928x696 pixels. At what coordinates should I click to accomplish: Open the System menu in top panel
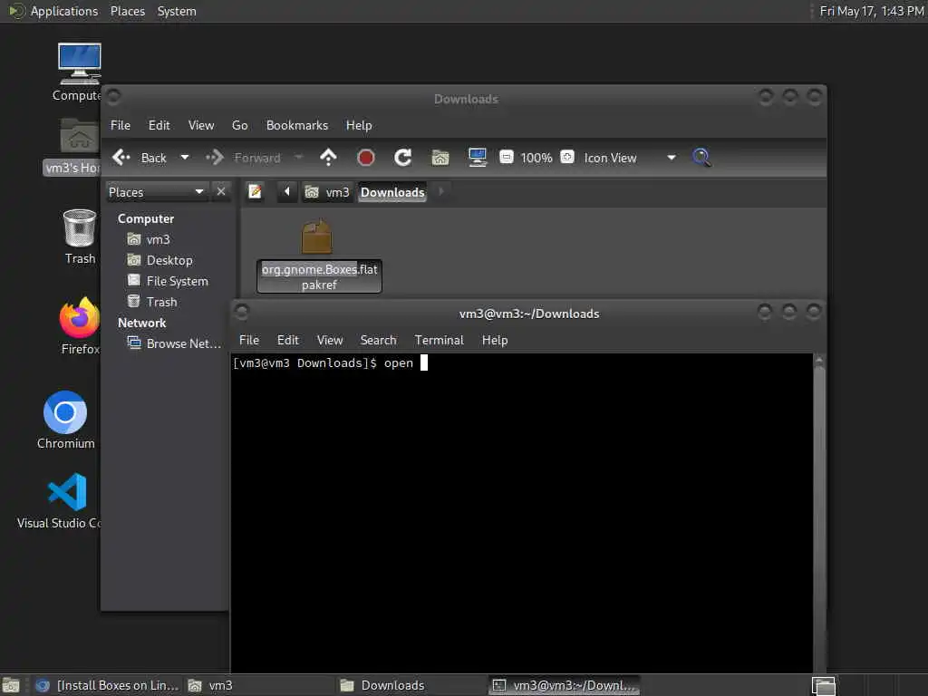[x=177, y=11]
